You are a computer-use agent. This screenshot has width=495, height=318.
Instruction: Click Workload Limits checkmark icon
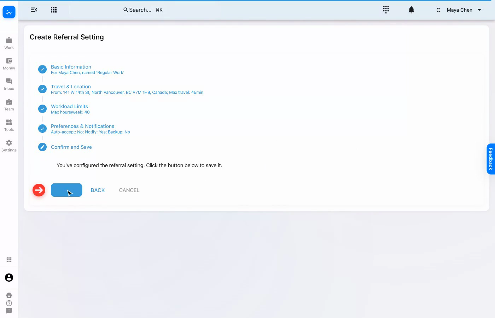(x=42, y=109)
